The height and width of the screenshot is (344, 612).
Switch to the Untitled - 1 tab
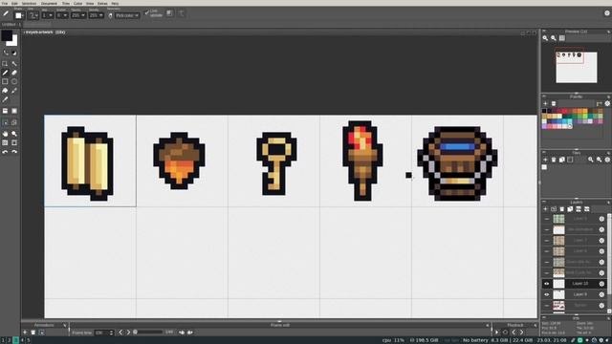11,24
